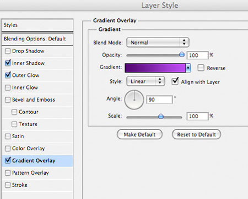This screenshot has height=199, width=248.
Task: Uncheck Align with Layer option
Action: click(175, 81)
